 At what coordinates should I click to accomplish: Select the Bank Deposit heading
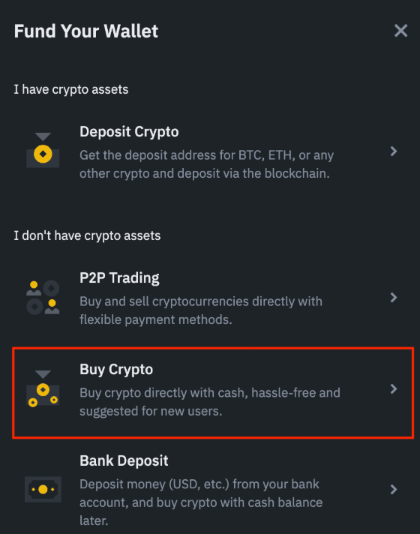pyautogui.click(x=124, y=460)
